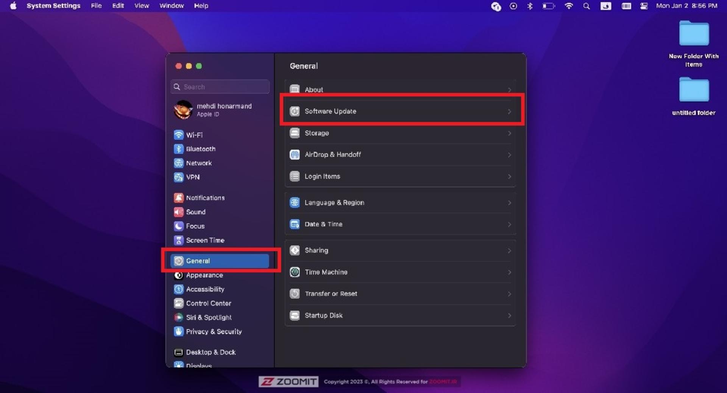Click the Sharing icon
The image size is (727, 393).
click(x=295, y=250)
